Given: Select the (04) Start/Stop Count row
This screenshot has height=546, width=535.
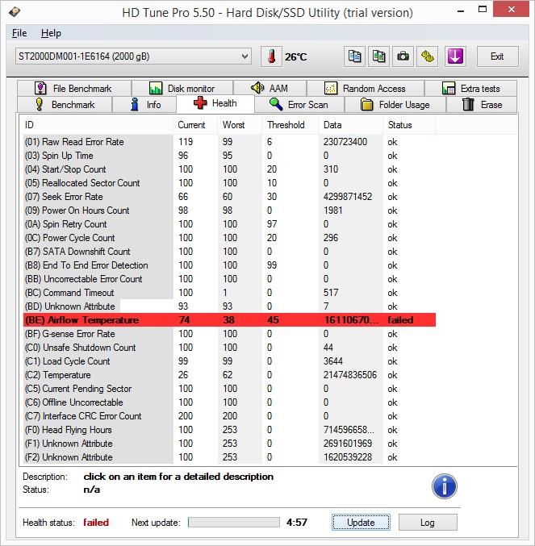Looking at the screenshot, I should click(x=229, y=169).
